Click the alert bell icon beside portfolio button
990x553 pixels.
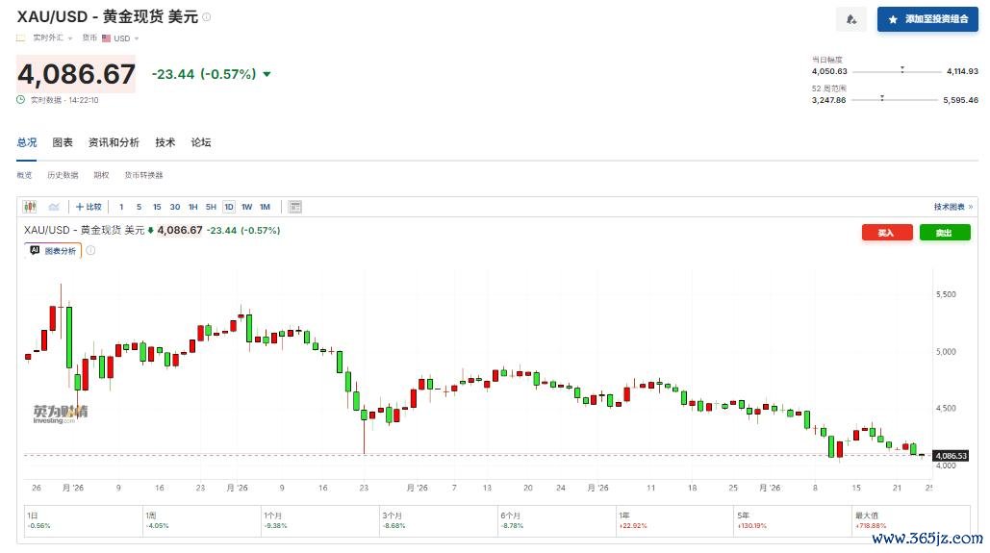click(x=851, y=19)
